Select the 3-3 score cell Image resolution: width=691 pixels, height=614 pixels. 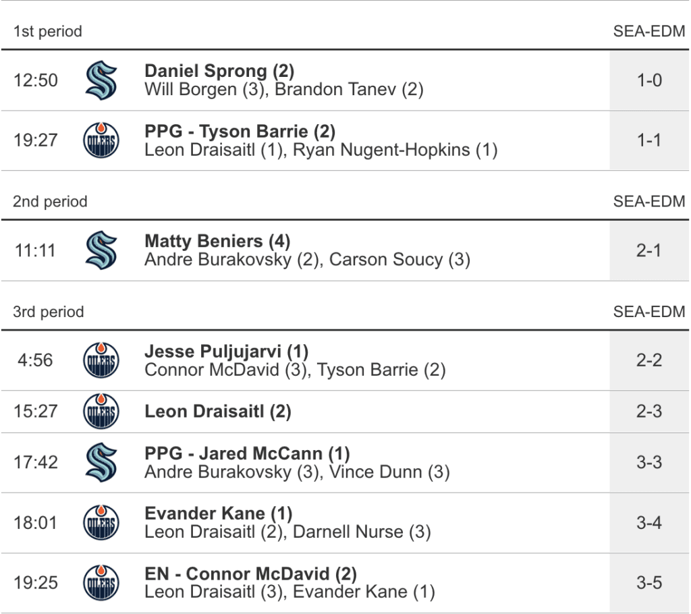649,462
